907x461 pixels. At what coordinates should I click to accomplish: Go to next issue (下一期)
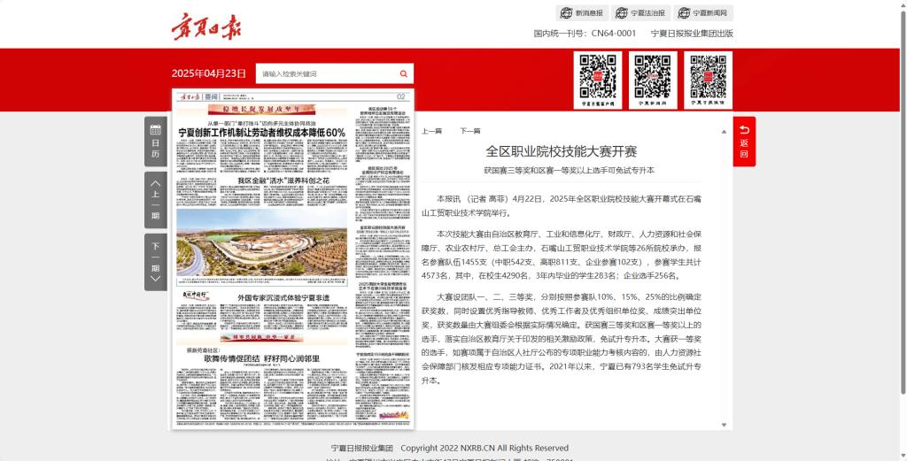click(x=155, y=262)
